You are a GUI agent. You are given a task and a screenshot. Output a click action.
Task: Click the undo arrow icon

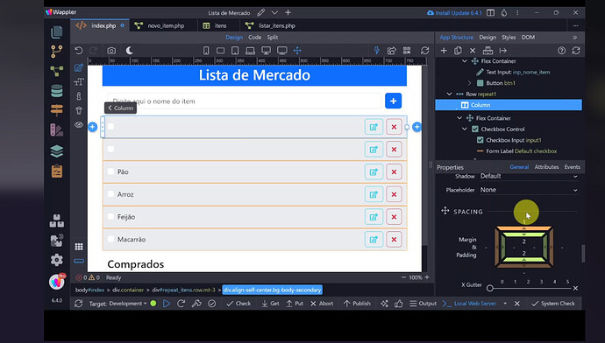[79, 51]
